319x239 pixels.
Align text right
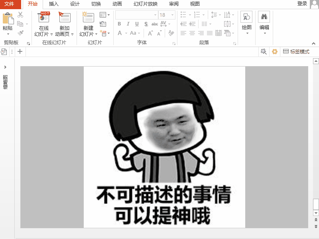point(201,33)
